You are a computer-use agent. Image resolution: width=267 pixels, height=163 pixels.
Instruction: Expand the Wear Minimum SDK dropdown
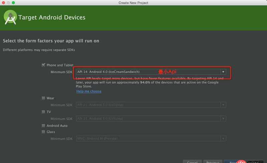click(151, 105)
